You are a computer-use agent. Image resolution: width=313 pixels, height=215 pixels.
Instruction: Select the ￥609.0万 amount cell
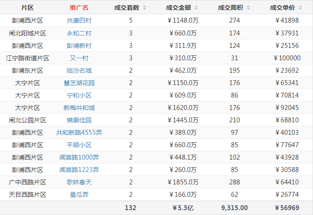183,95
